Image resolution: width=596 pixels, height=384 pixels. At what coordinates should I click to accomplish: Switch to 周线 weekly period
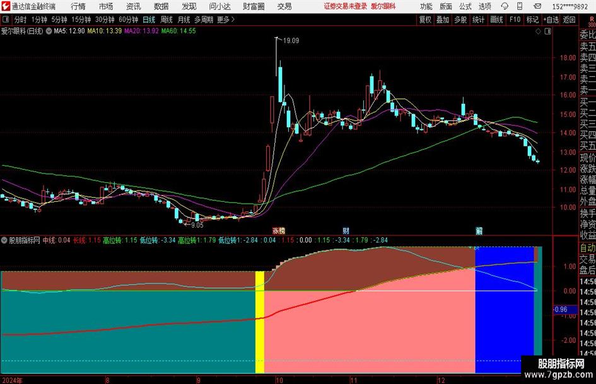166,20
